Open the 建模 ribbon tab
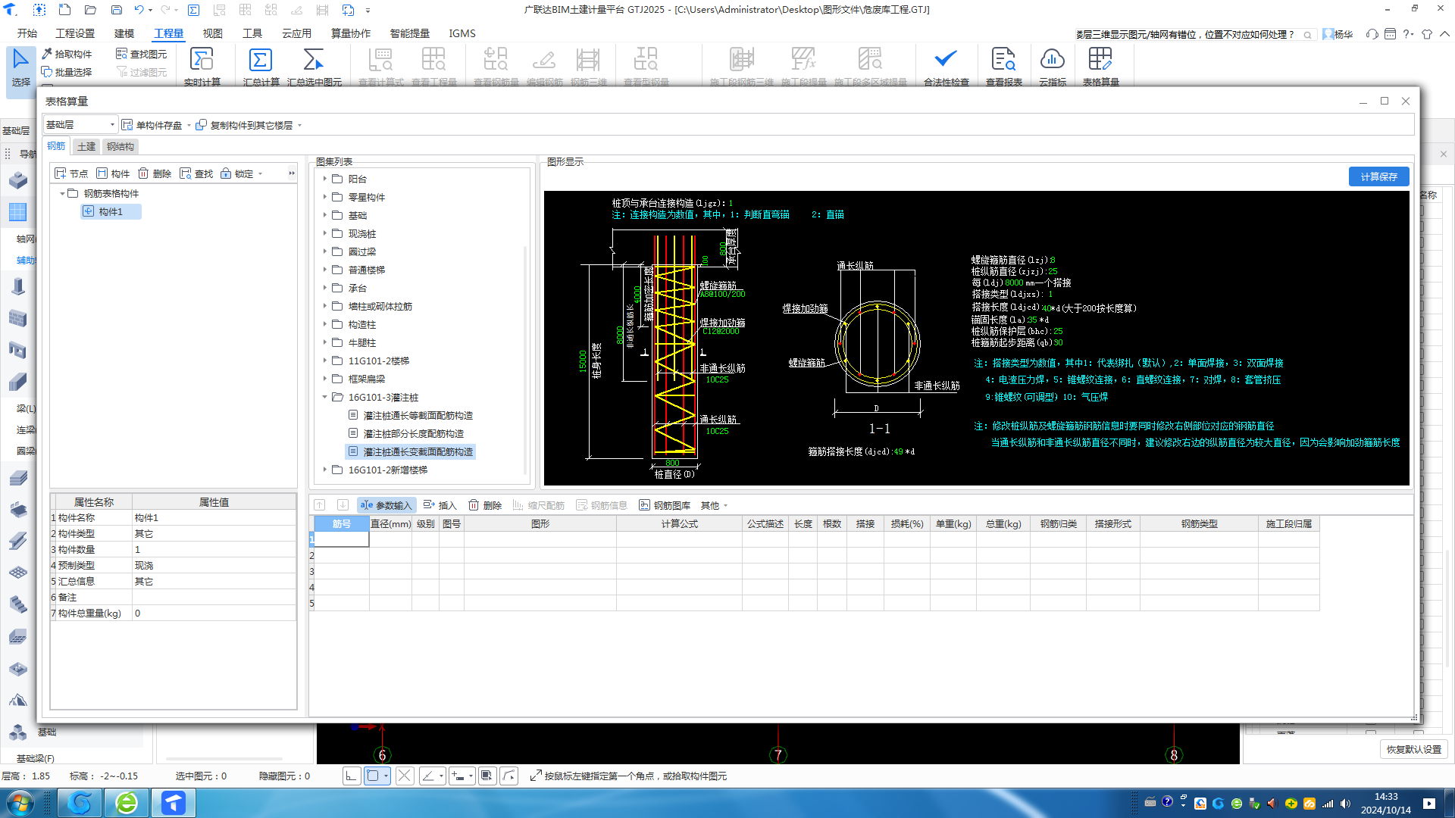 click(124, 33)
